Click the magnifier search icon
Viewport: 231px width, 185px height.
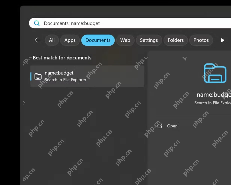(x=37, y=23)
